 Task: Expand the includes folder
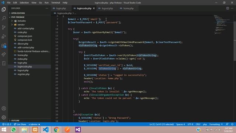(29, 21)
